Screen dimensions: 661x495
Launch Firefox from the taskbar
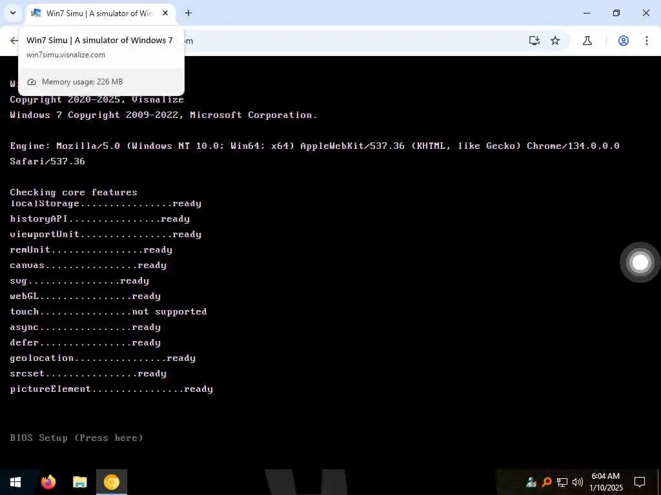(48, 482)
